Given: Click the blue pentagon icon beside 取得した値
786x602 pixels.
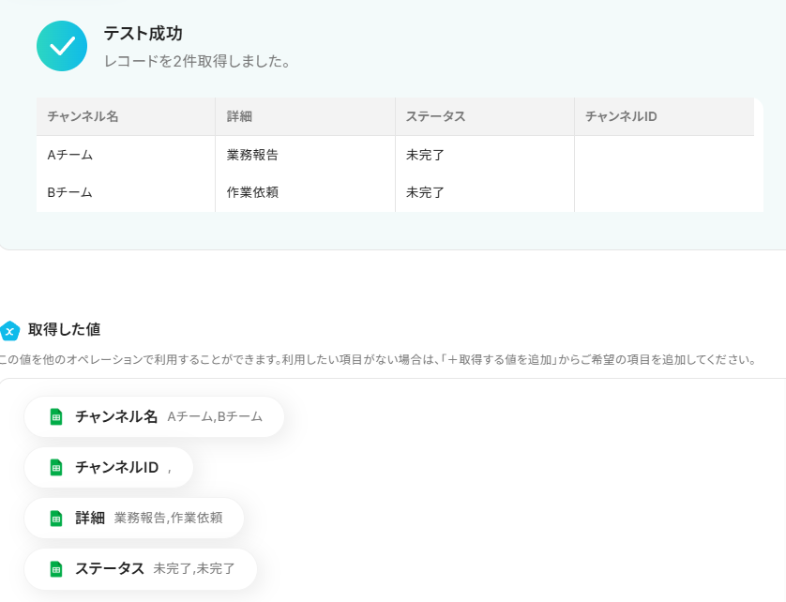Looking at the screenshot, I should pyautogui.click(x=9, y=330).
